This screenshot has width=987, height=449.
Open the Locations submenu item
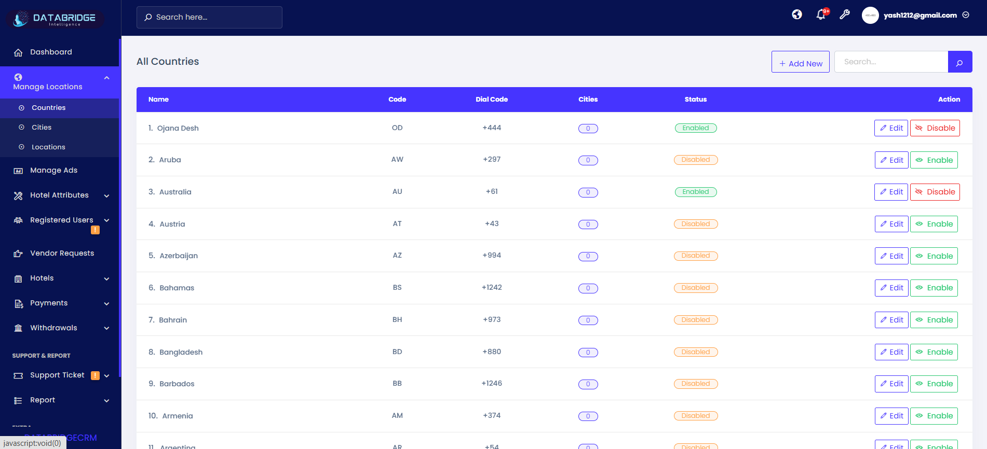(x=60, y=147)
